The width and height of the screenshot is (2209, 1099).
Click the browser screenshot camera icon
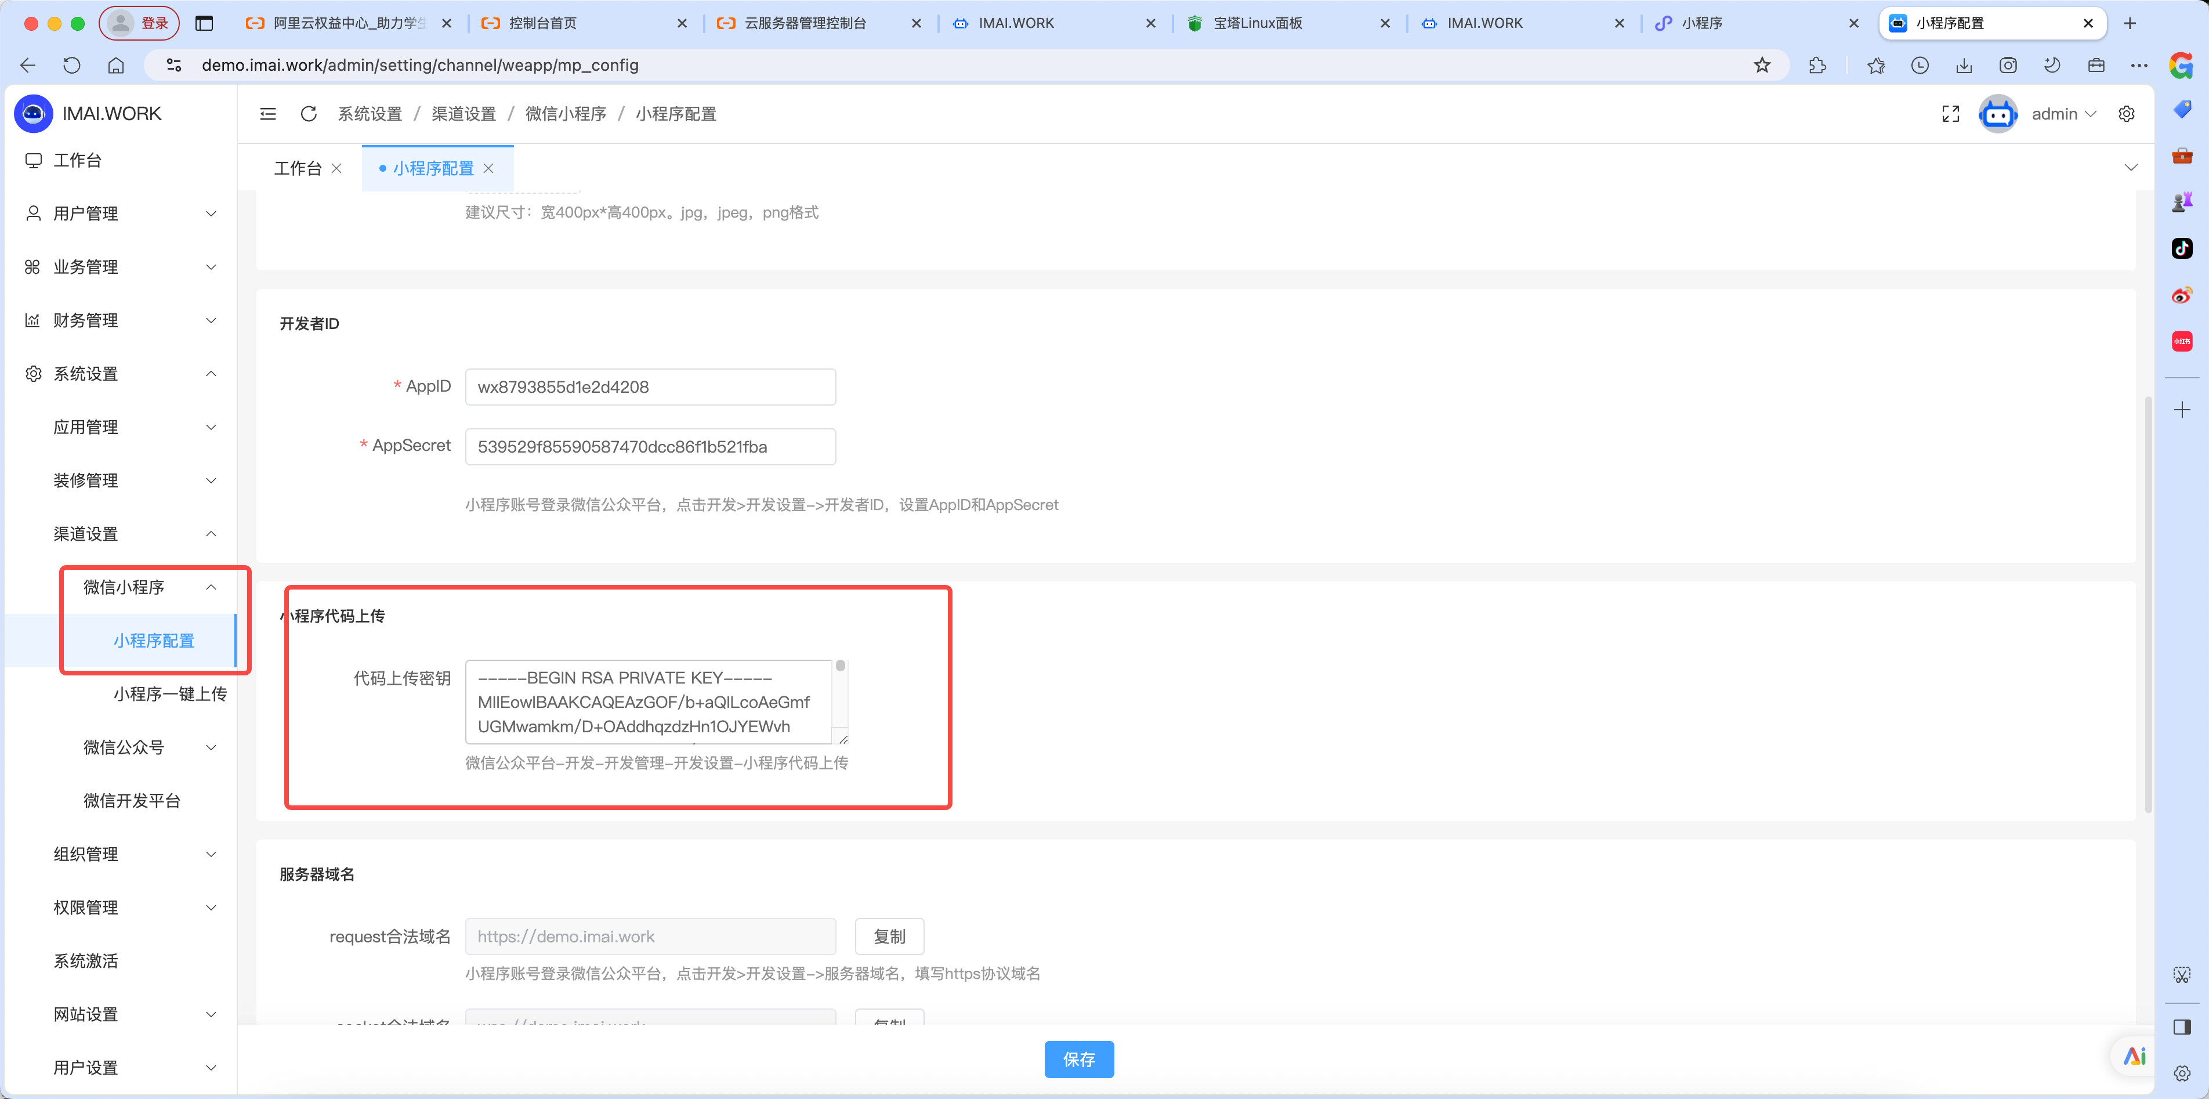tap(2008, 65)
